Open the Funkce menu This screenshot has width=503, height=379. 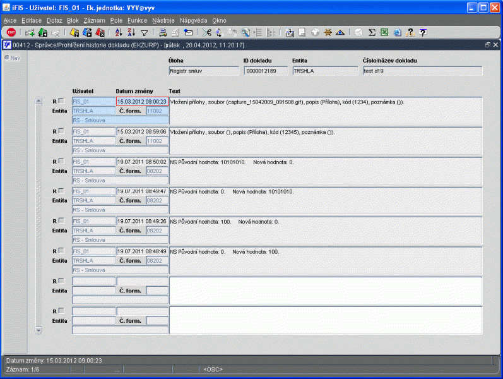click(138, 21)
